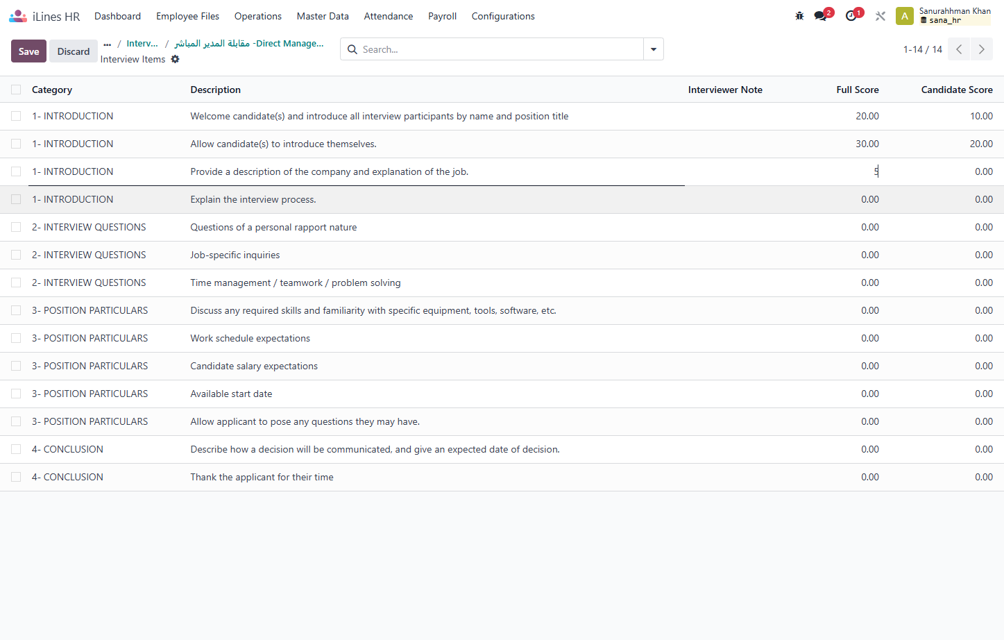The image size is (1004, 640).
Task: Open the Dashboard menu
Action: pos(117,16)
